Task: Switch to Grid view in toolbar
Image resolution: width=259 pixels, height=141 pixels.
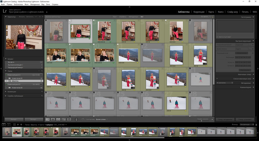Action: (x=48, y=119)
